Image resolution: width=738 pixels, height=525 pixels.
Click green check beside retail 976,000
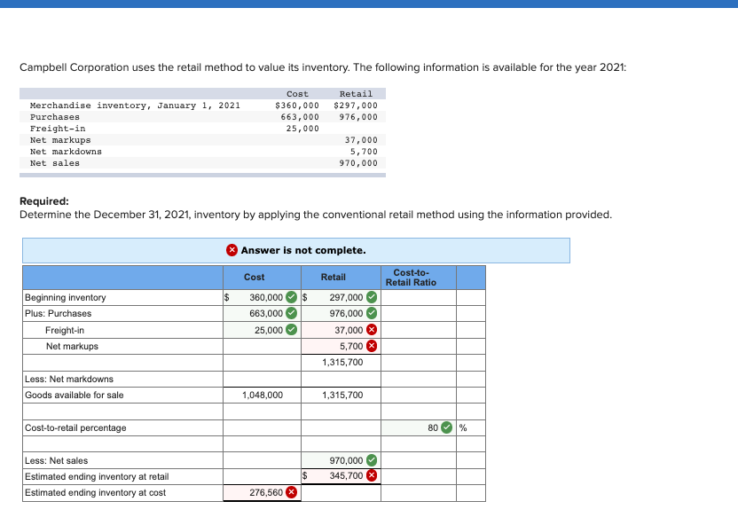(372, 313)
